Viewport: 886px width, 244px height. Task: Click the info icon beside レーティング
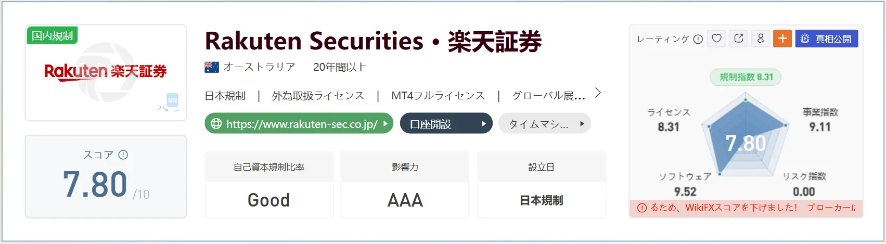[x=698, y=39]
